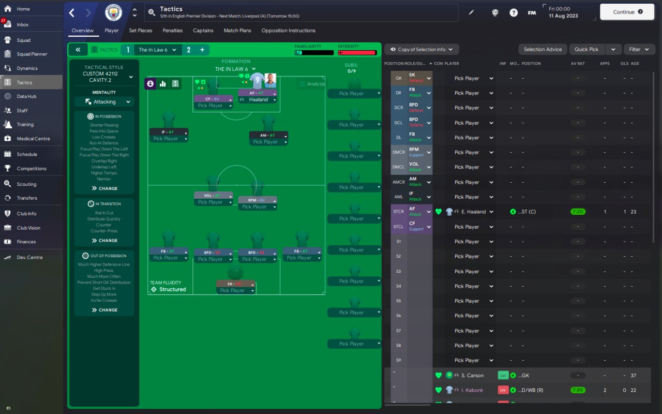The width and height of the screenshot is (662, 414).
Task: Click the Familiarity progress bar
Action: coord(314,53)
